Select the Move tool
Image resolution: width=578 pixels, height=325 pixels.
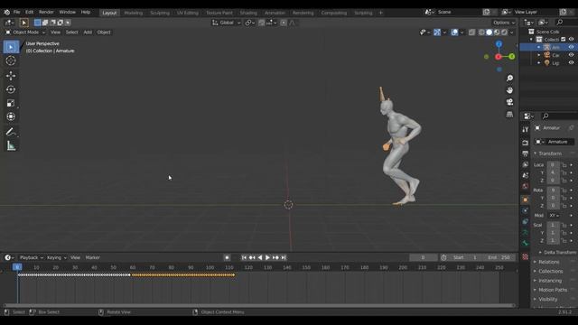click(x=11, y=76)
